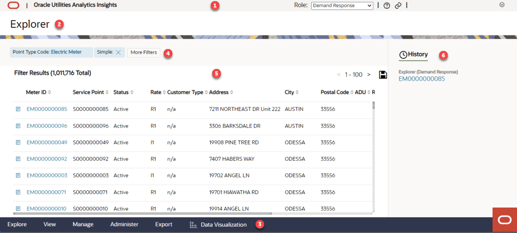Click the link chain icon in header

coord(398,6)
